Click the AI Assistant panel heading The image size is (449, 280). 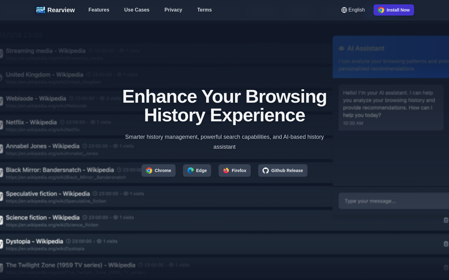click(366, 48)
